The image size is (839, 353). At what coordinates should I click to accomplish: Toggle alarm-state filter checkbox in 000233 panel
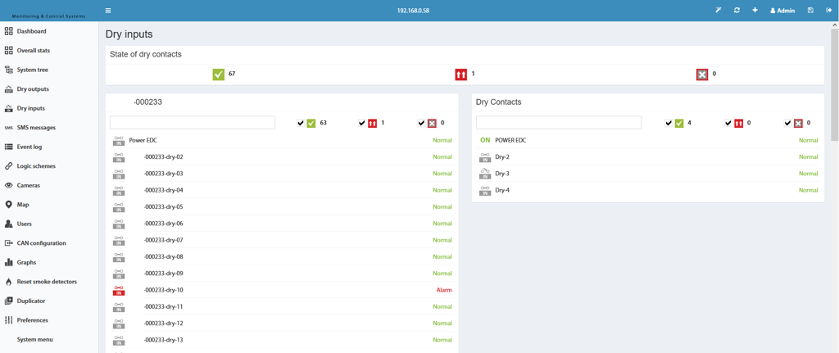tap(362, 123)
